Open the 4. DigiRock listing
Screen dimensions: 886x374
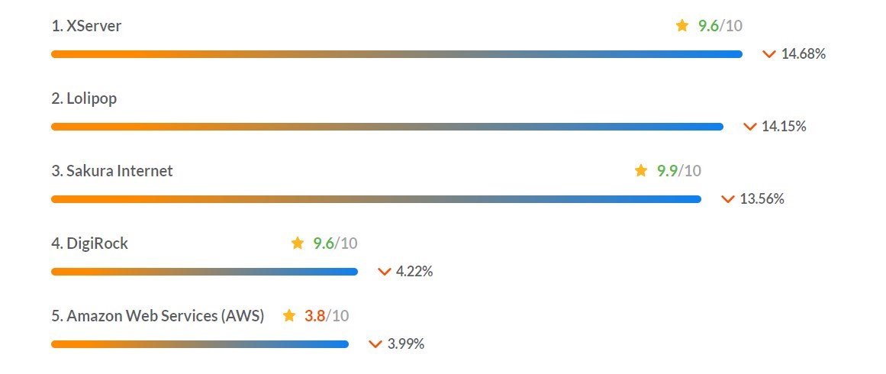coord(90,243)
